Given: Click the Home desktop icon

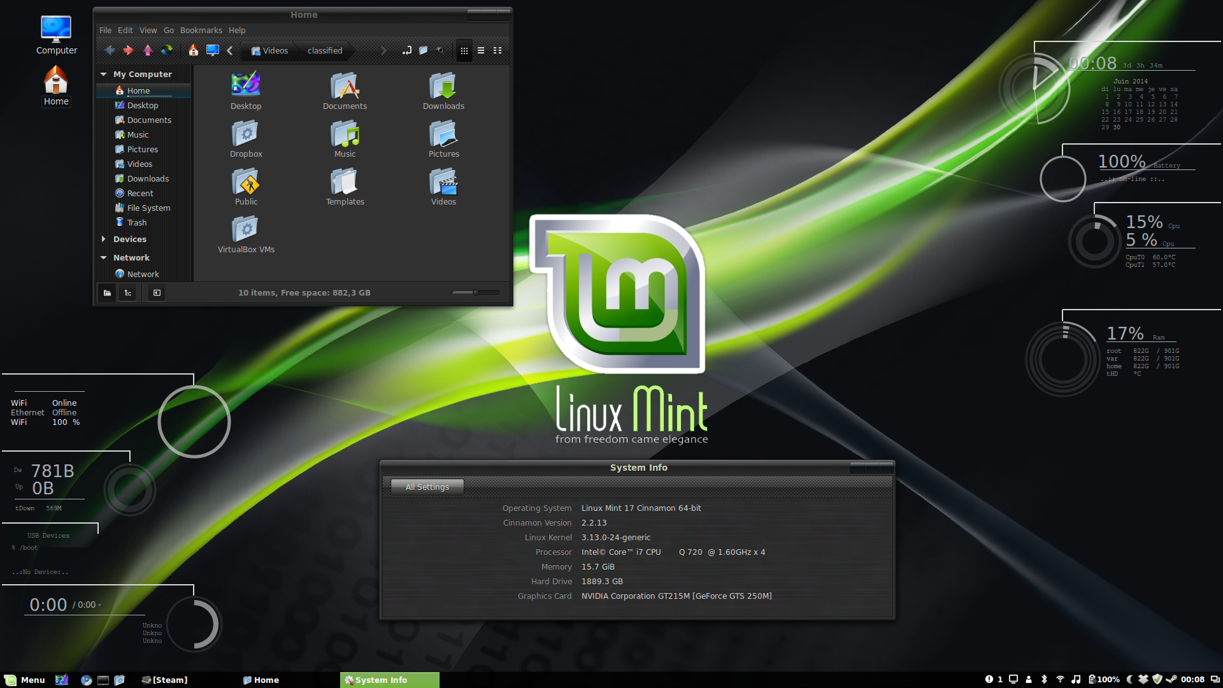Looking at the screenshot, I should 56,86.
